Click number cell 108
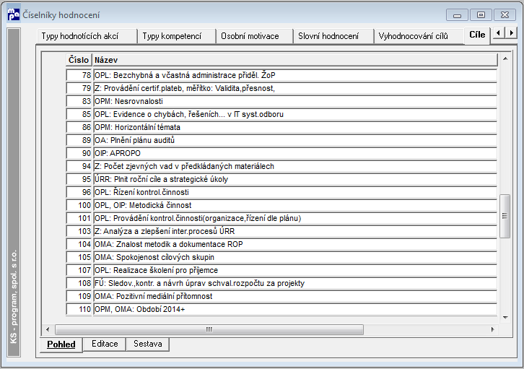This screenshot has width=524, height=369. 79,284
